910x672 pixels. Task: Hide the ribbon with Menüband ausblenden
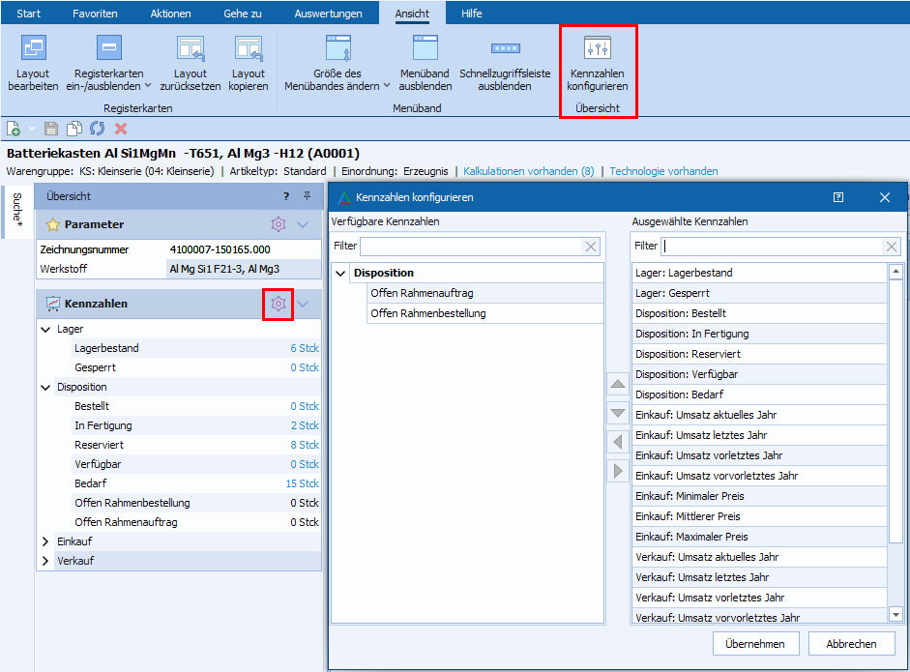(425, 49)
